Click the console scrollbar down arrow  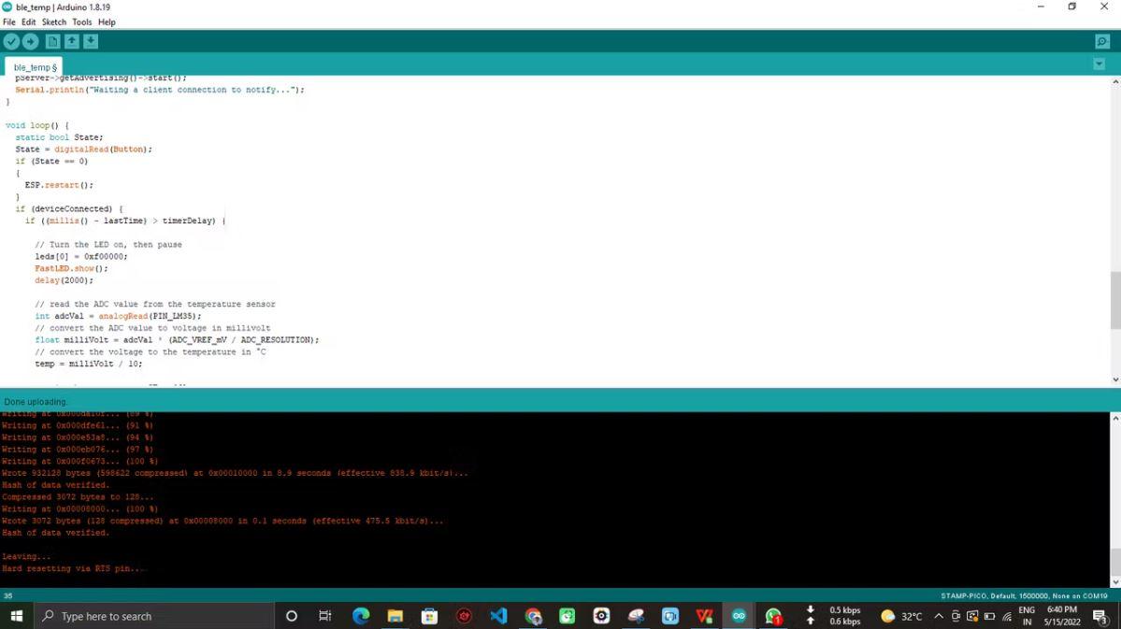point(1115,582)
